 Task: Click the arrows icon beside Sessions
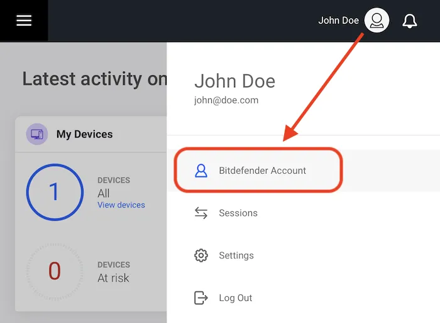pos(201,213)
